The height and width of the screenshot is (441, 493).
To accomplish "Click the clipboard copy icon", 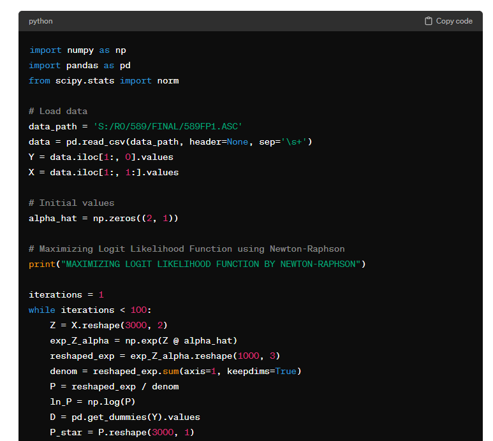I will [x=428, y=21].
